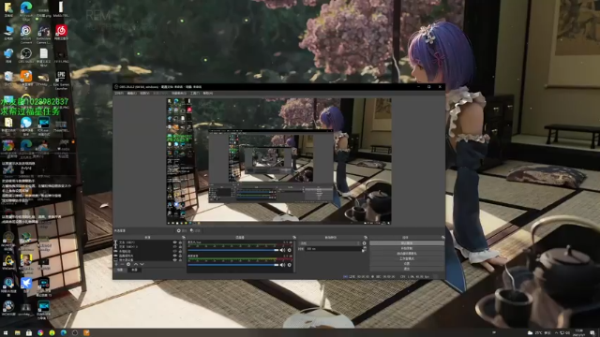Toggle visibility eye of last source in list
This screenshot has height=337, width=600.
click(x=175, y=260)
